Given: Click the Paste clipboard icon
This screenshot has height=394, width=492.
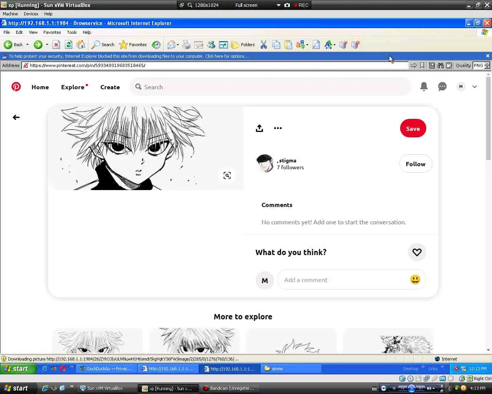Looking at the screenshot, I should pos(288,45).
